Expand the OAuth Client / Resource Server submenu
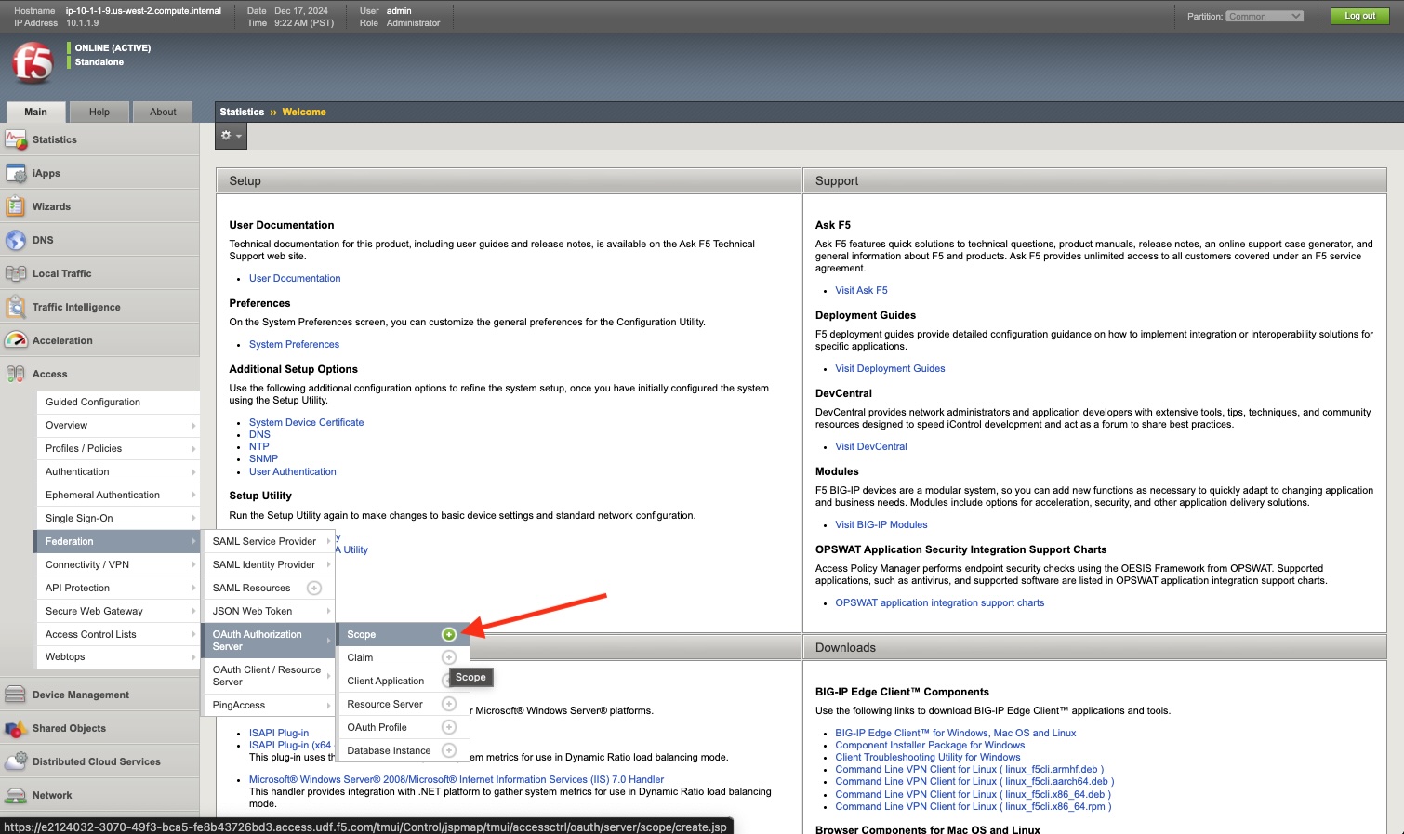Viewport: 1404px width, 834px height. [269, 676]
